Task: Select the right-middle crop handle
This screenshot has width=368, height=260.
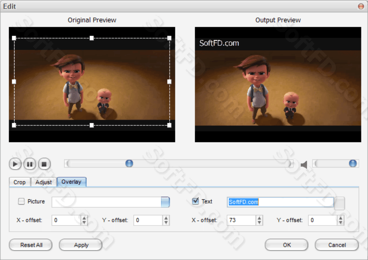Action: 169,81
